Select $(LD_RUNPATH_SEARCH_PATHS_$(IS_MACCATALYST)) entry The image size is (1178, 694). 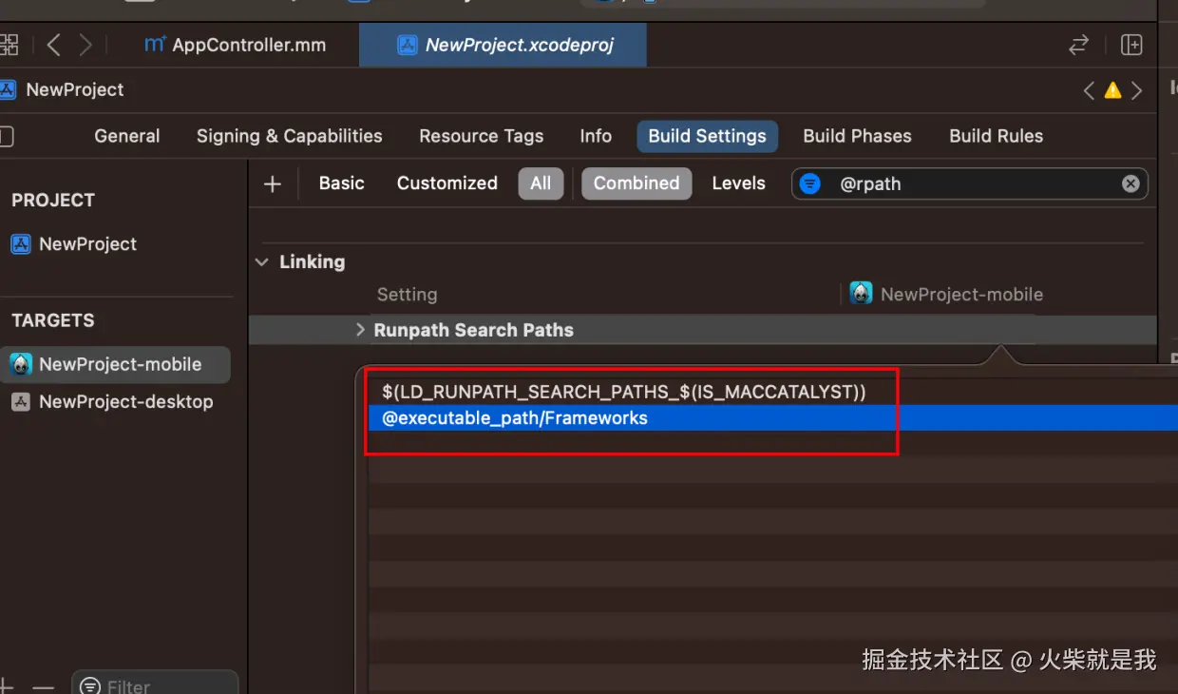coord(624,392)
